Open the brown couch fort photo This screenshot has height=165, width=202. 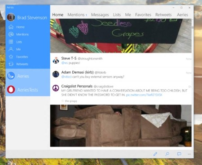pos(121,126)
